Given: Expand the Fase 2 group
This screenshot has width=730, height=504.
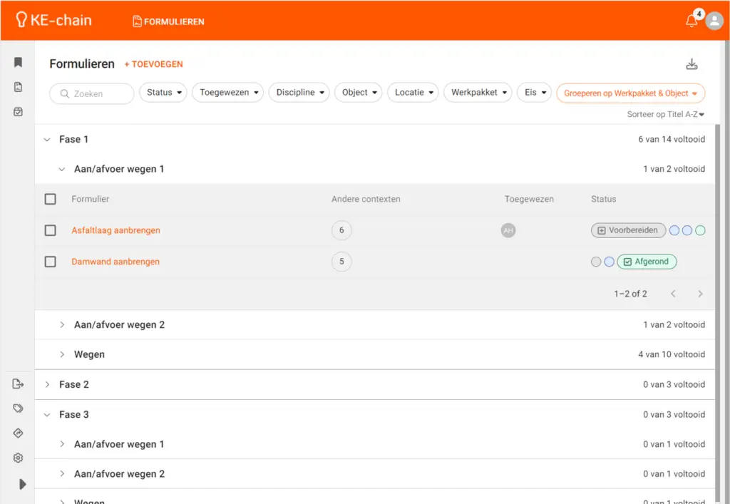Looking at the screenshot, I should [x=48, y=384].
